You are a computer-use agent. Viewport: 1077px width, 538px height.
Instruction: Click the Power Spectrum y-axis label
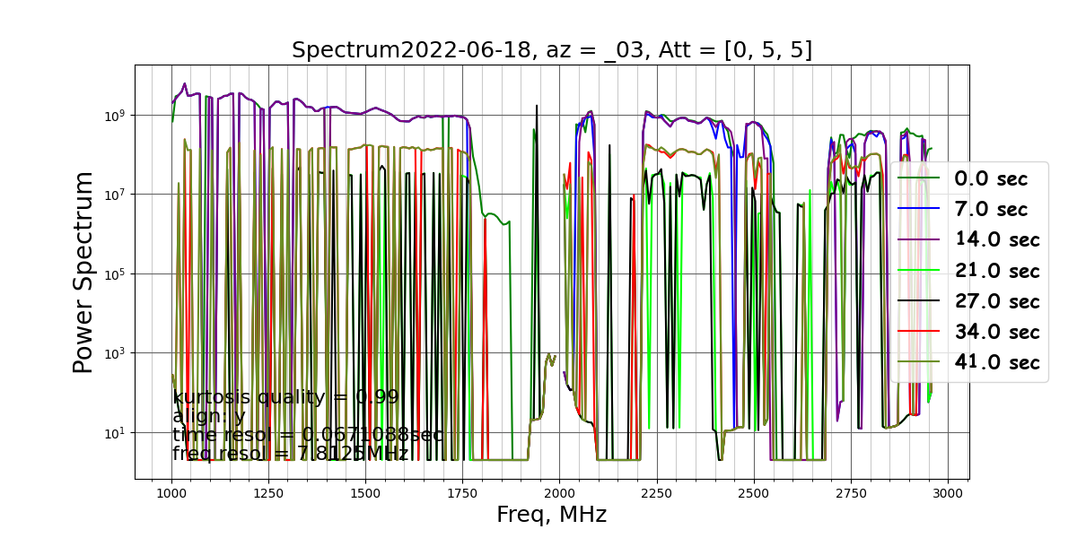point(83,272)
